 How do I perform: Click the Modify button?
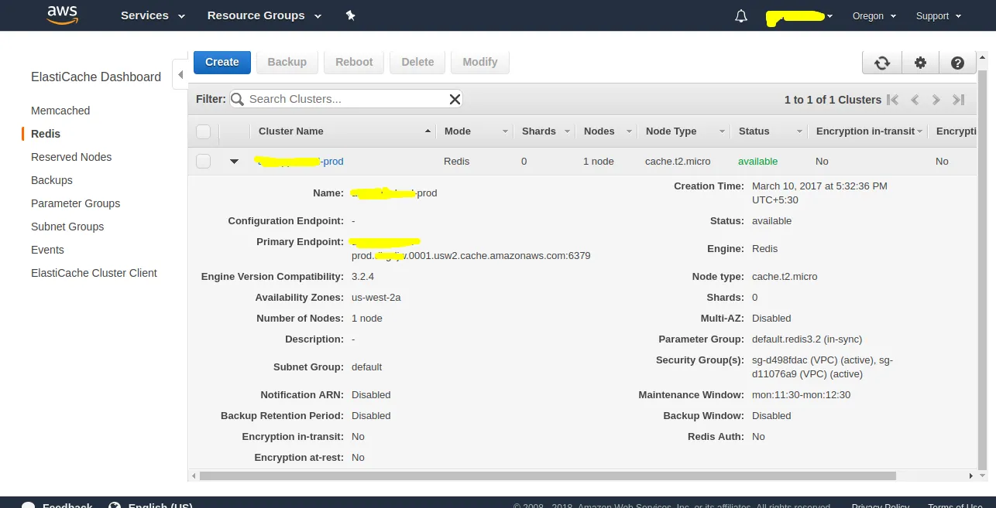(480, 62)
